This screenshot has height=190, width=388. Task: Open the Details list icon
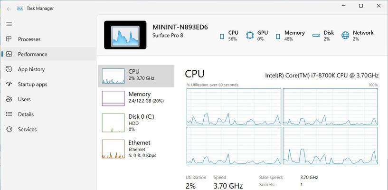point(9,114)
